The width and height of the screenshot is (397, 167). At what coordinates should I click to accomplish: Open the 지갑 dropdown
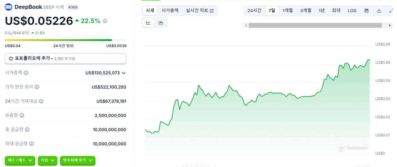click(x=47, y=160)
